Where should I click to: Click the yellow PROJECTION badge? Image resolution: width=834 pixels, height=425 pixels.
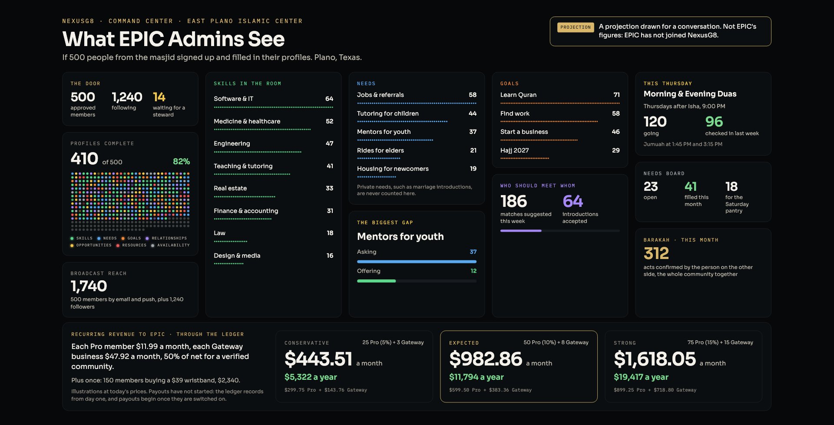click(x=576, y=27)
